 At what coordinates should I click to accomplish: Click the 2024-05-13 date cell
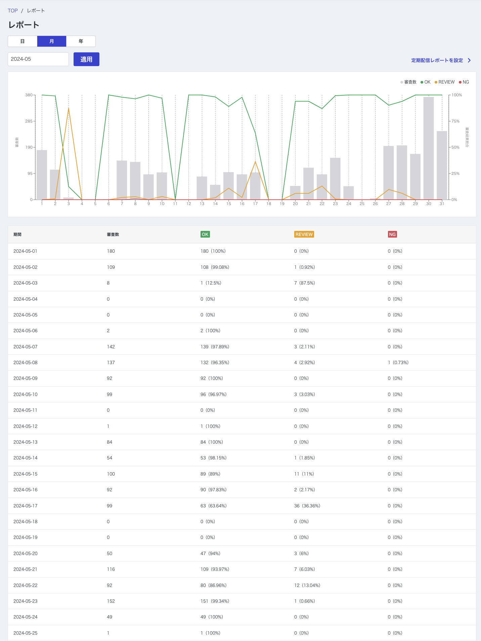click(26, 442)
